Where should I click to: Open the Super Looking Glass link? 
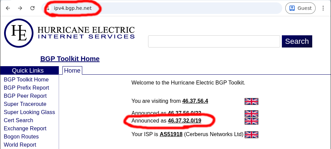29,112
